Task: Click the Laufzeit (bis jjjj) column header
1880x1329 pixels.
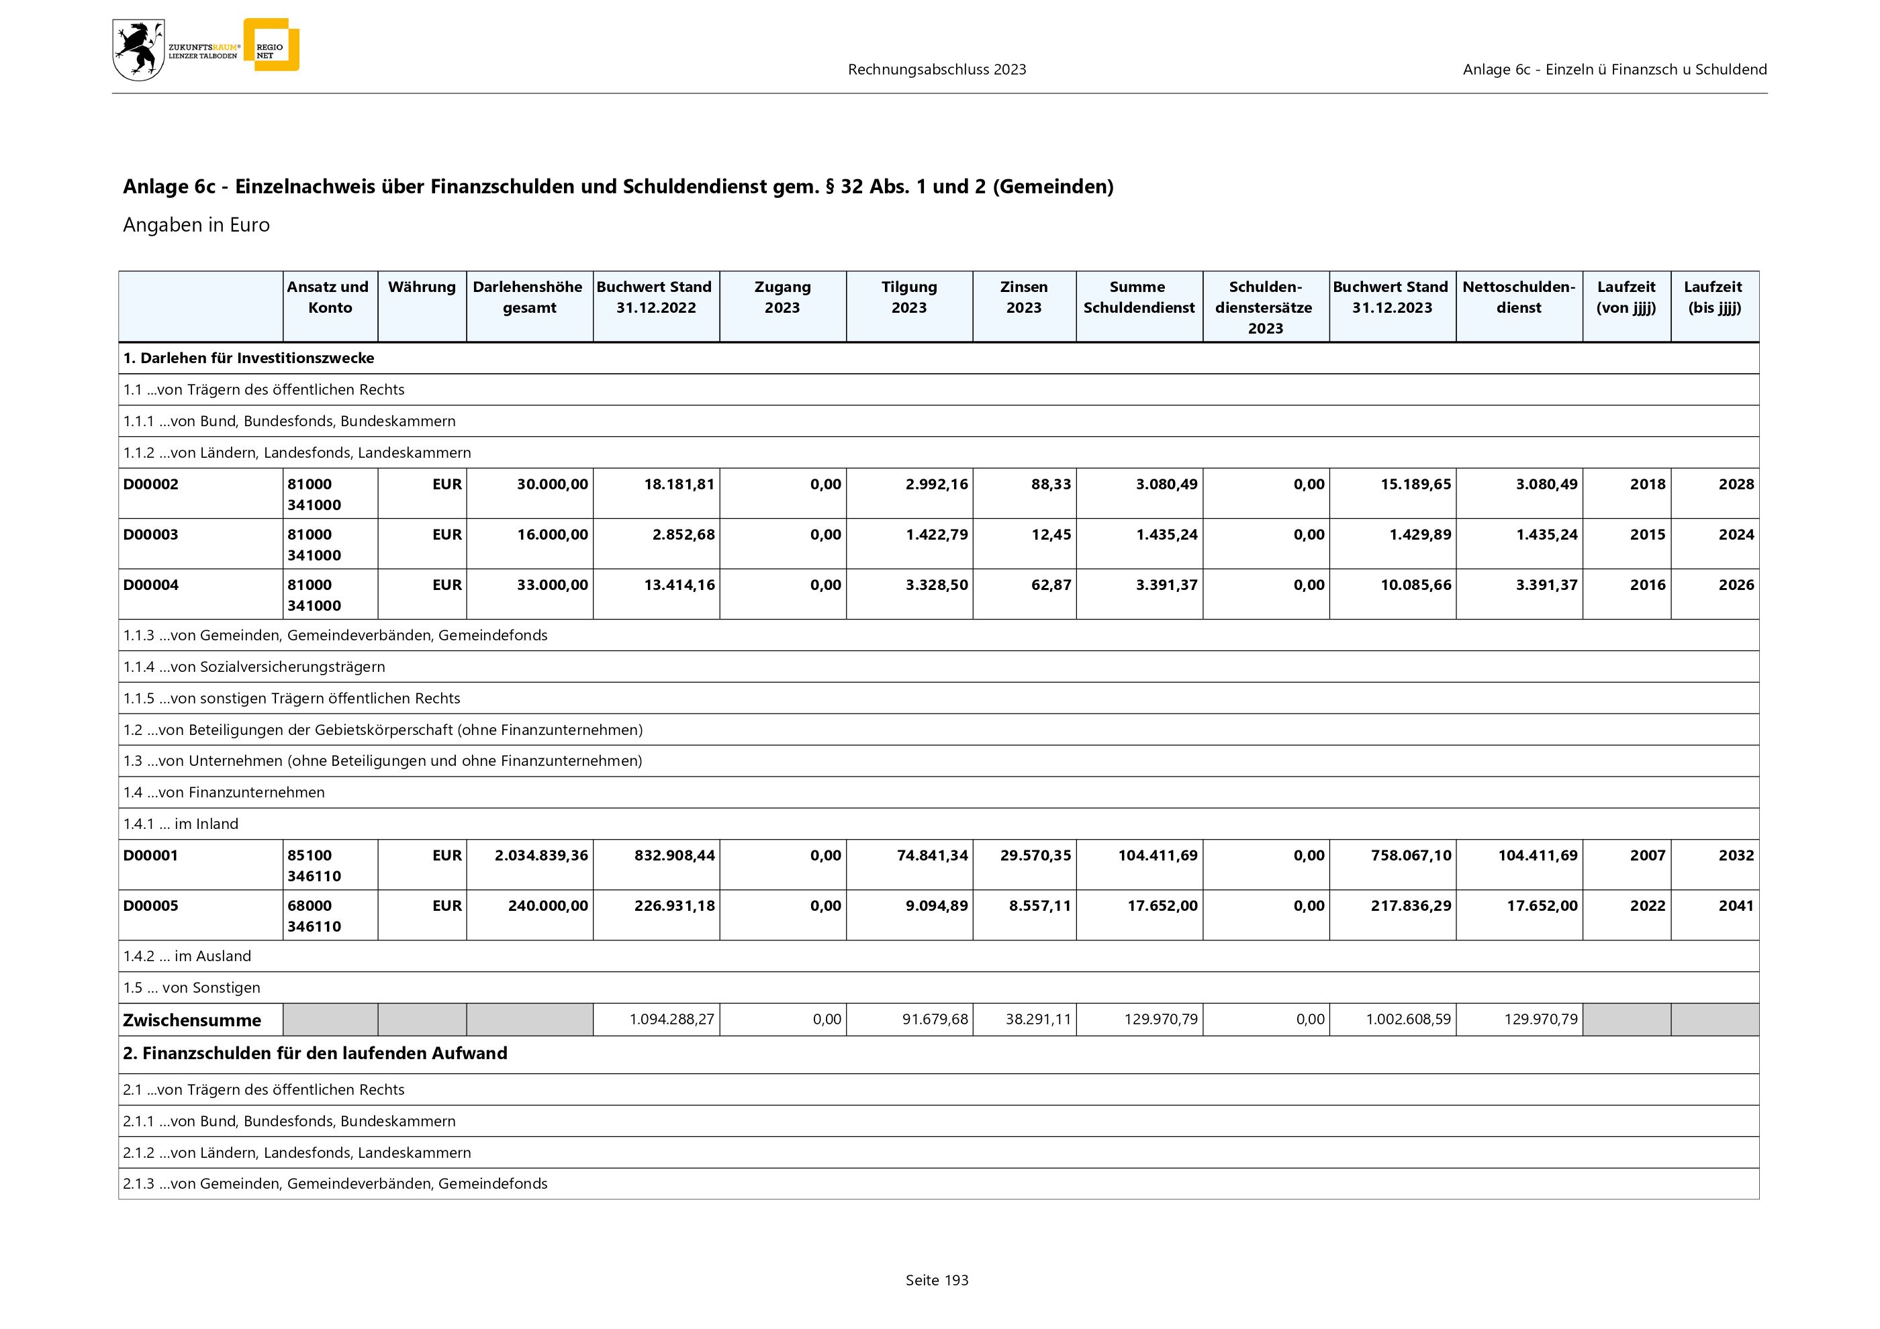Action: point(1713,298)
